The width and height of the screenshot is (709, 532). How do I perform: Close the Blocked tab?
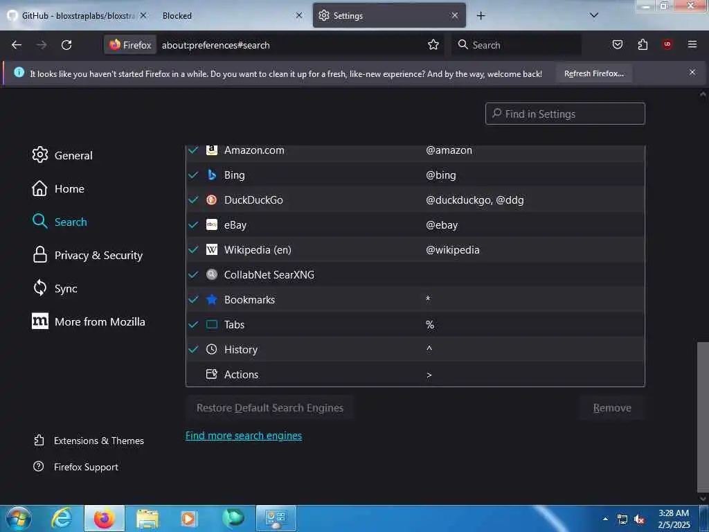coord(299,15)
